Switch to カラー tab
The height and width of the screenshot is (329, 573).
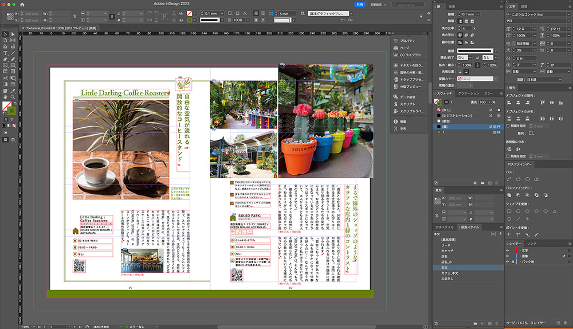[x=489, y=93]
